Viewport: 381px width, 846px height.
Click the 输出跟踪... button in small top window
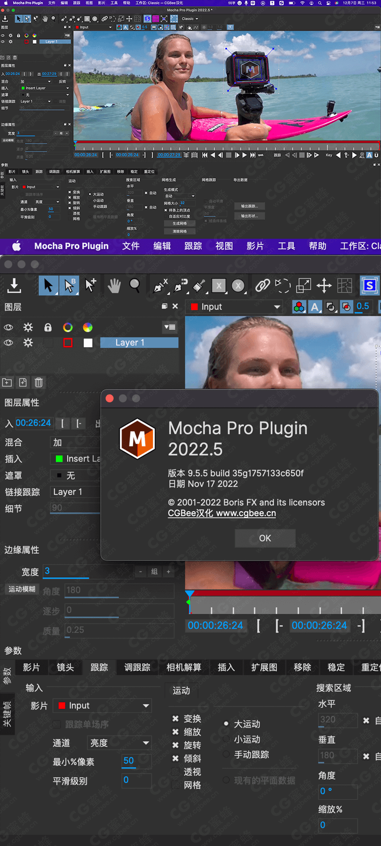click(249, 206)
